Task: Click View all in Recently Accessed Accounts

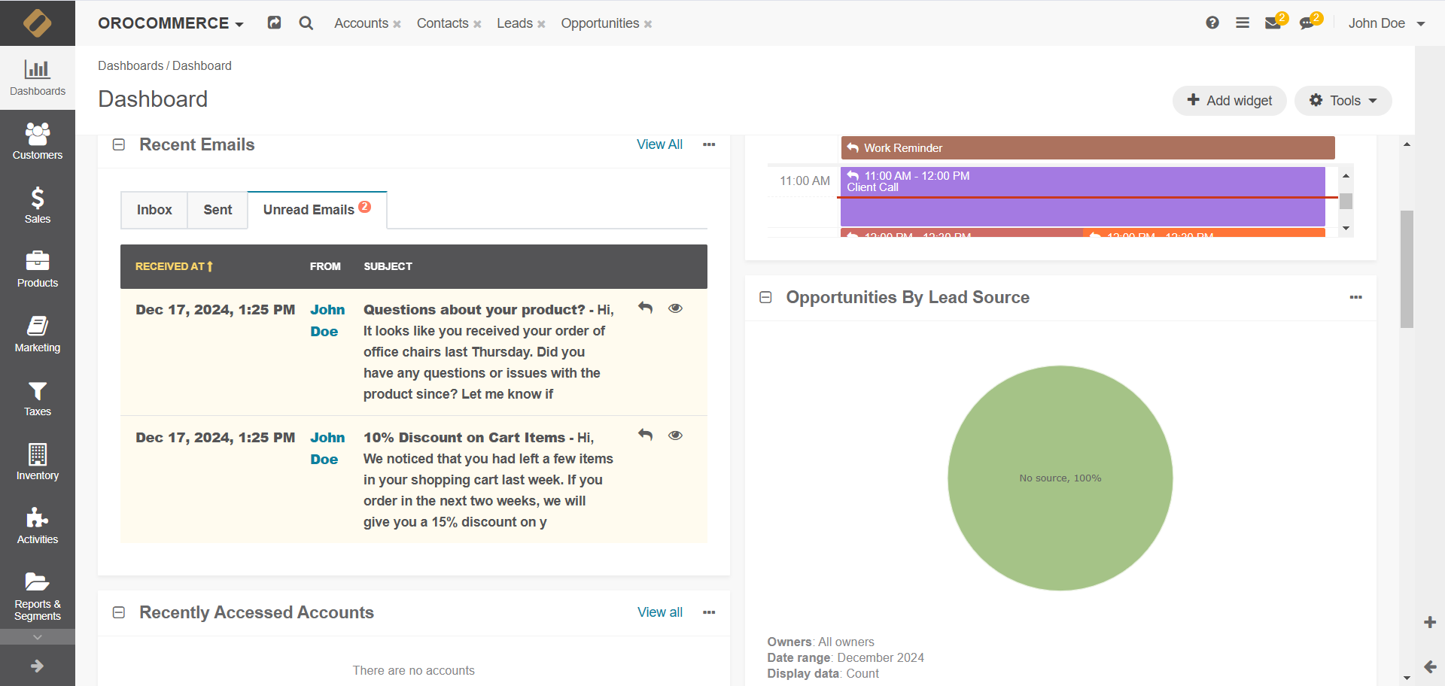Action: [660, 612]
